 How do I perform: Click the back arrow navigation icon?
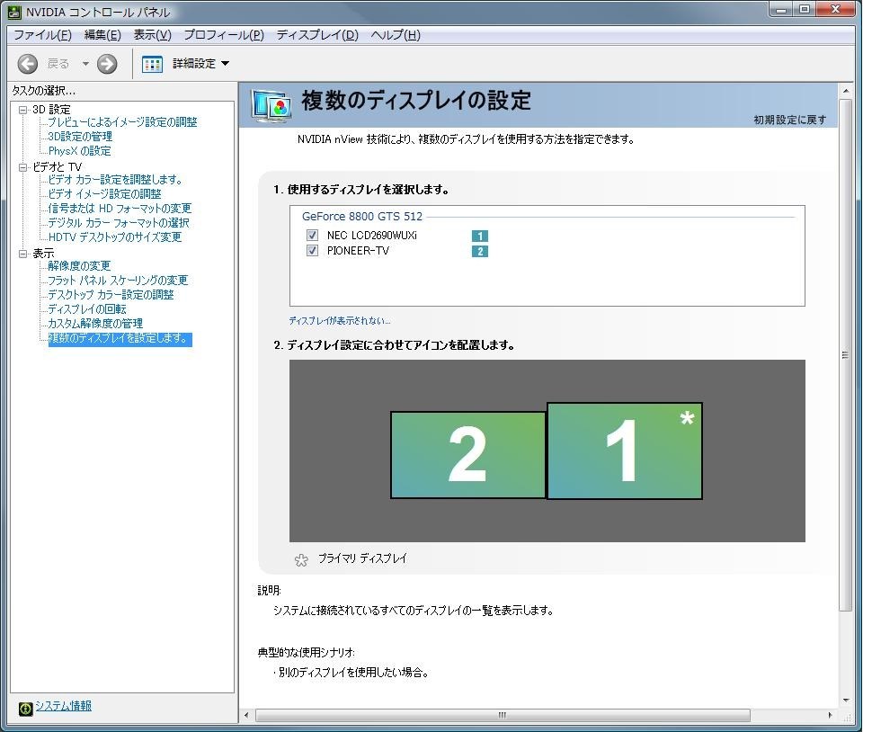click(27, 64)
